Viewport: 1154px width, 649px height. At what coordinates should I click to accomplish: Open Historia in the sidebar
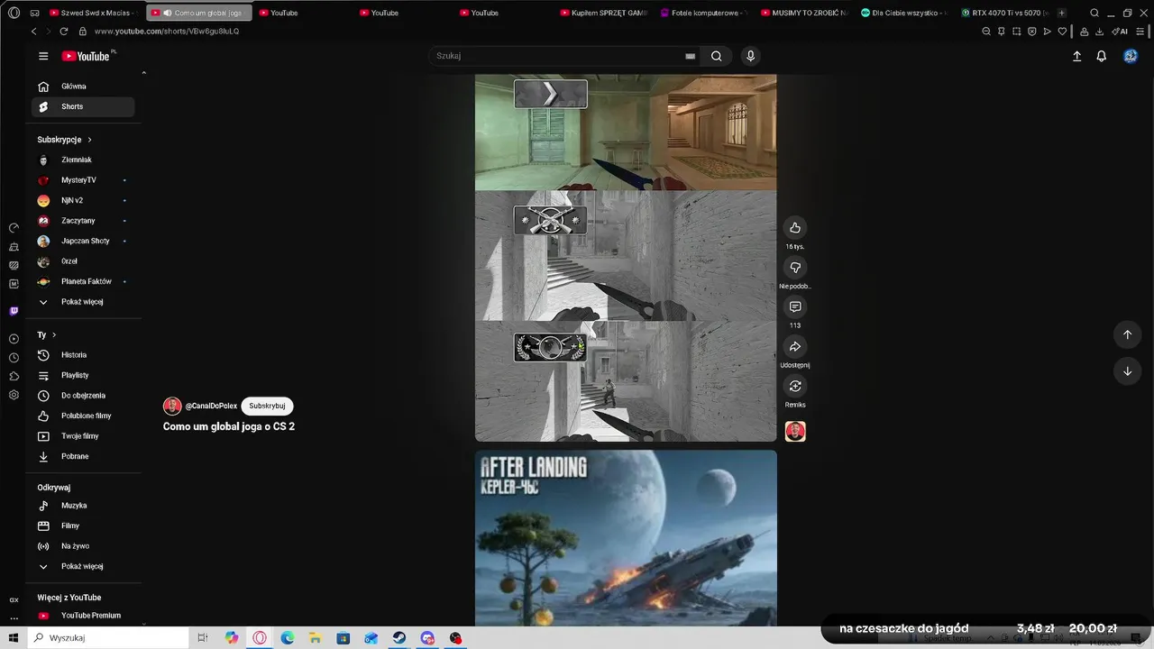pyautogui.click(x=83, y=355)
